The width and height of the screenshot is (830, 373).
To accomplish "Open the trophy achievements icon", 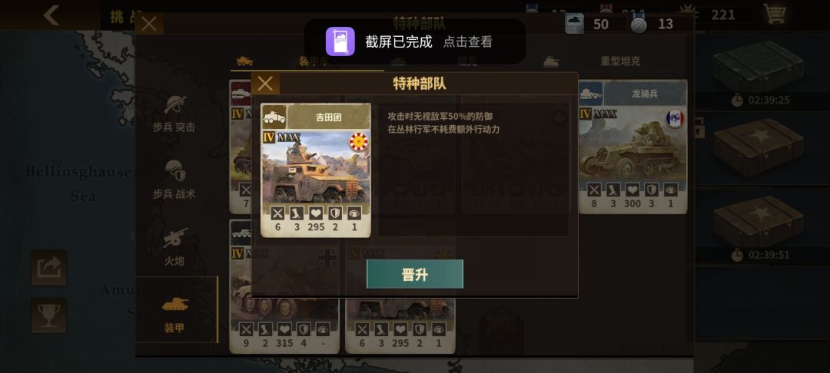I will click(48, 315).
